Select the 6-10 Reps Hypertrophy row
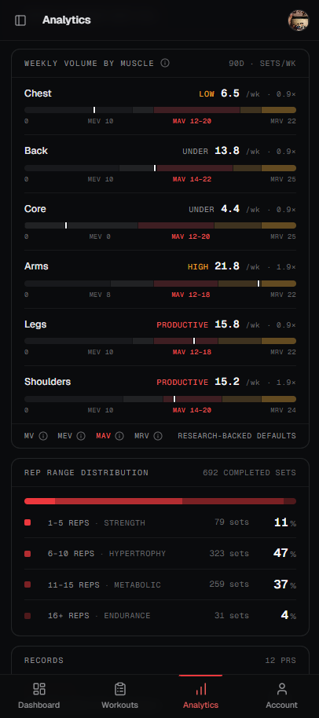 coord(160,554)
